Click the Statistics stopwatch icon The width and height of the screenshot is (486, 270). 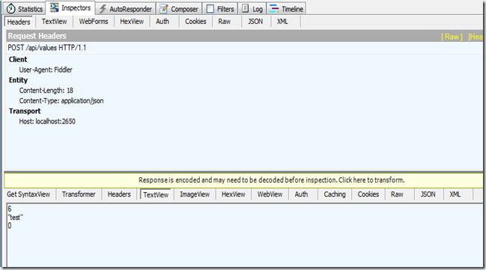[10, 9]
